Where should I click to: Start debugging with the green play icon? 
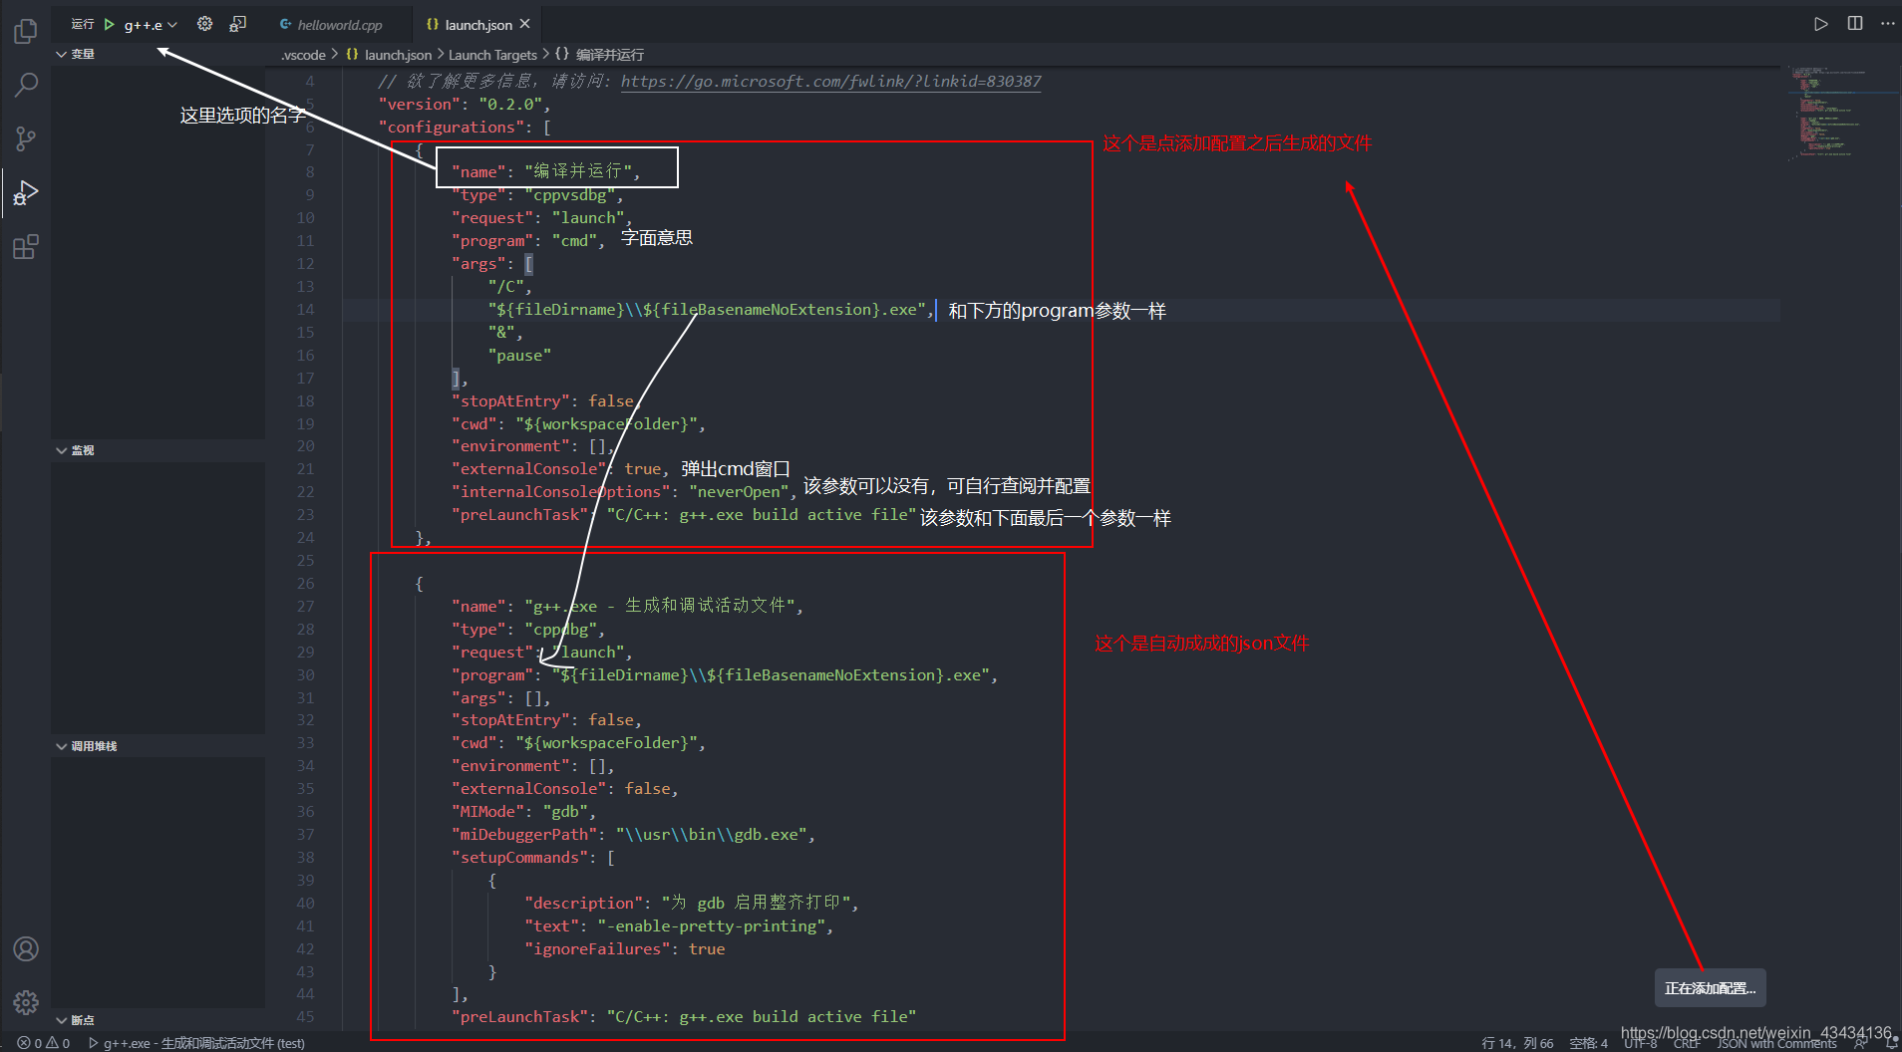[110, 24]
